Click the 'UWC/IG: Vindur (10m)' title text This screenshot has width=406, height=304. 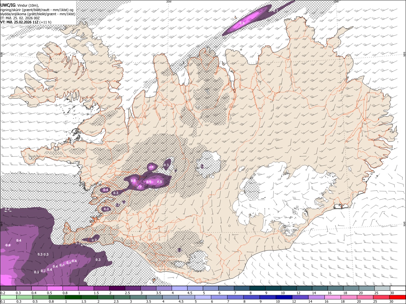coord(20,5)
